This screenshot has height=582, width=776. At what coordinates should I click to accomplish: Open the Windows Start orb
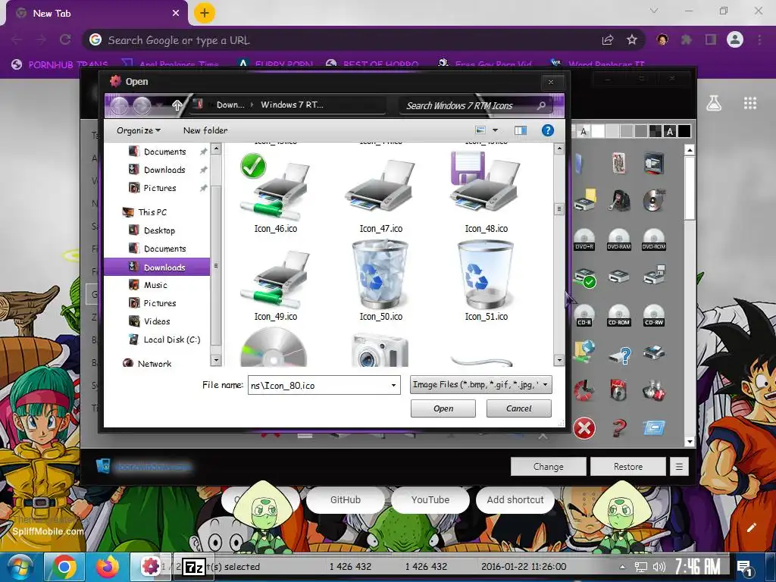point(20,567)
